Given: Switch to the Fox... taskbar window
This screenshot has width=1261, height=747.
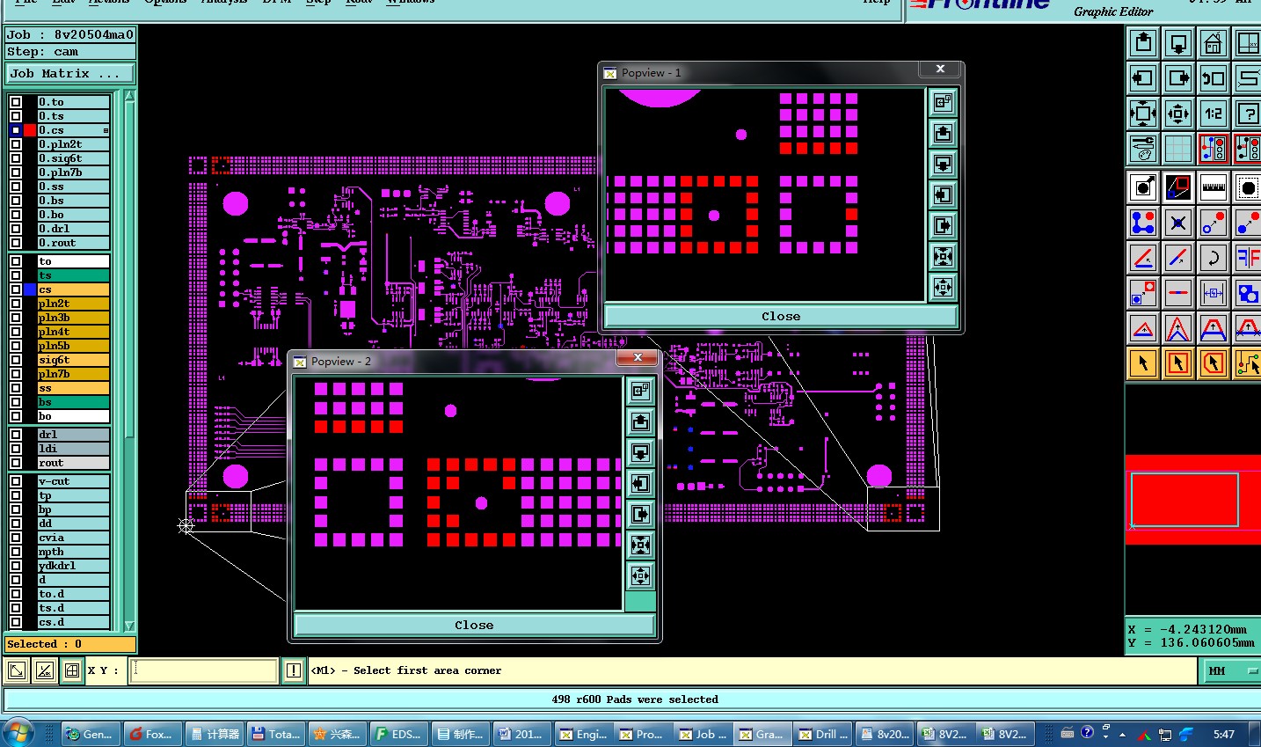Looking at the screenshot, I should click(152, 734).
